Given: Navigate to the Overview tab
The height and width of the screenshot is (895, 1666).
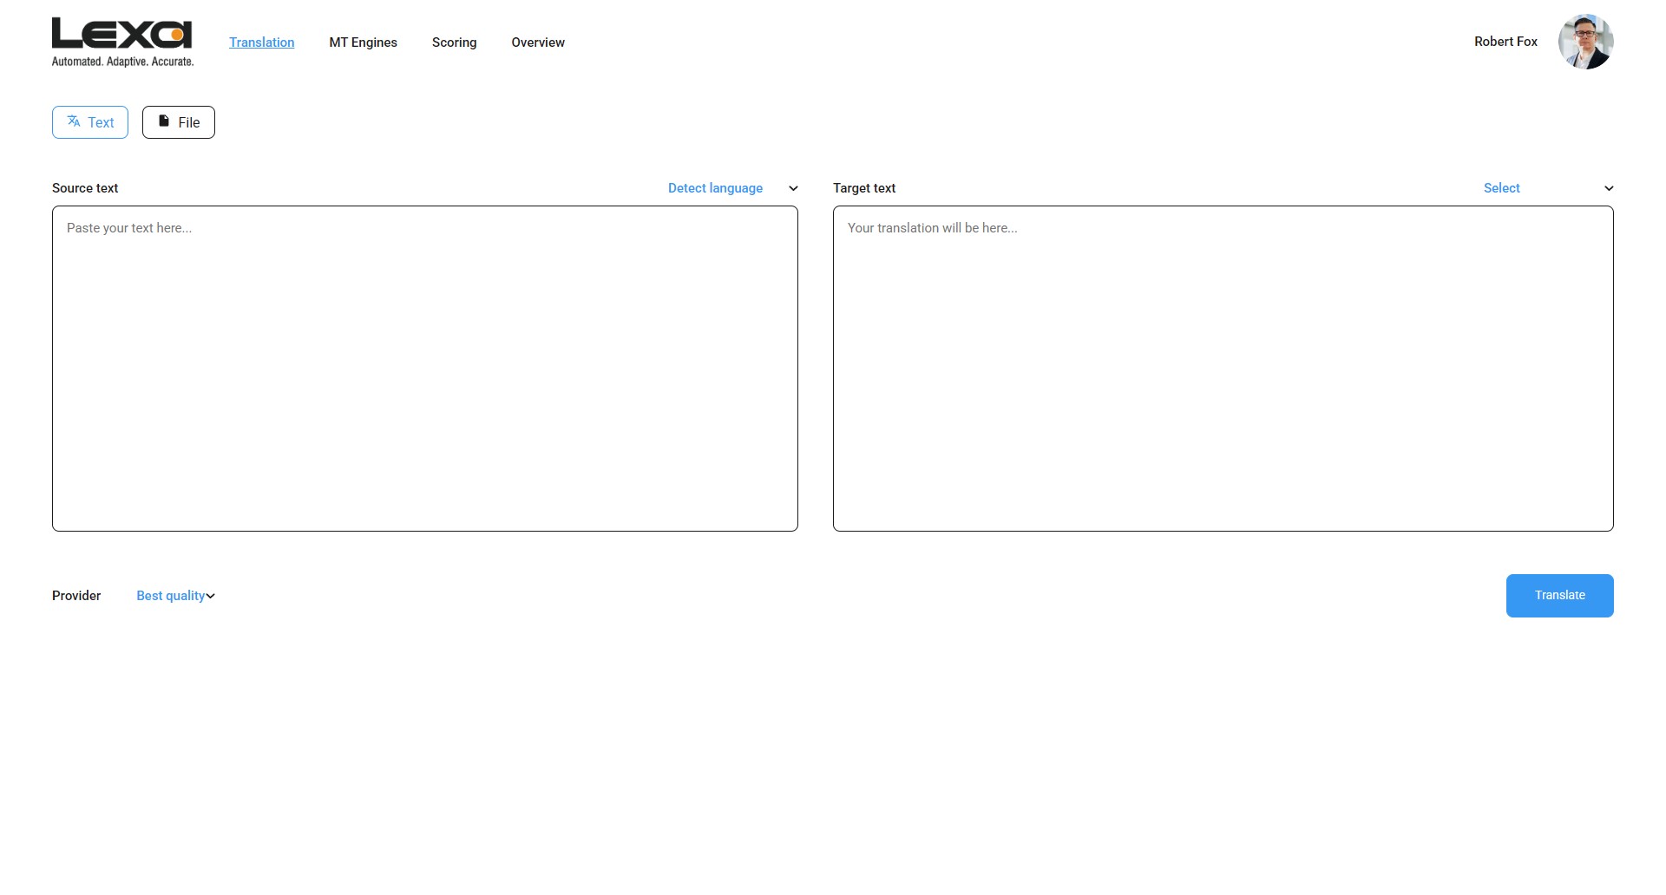Looking at the screenshot, I should (x=538, y=42).
